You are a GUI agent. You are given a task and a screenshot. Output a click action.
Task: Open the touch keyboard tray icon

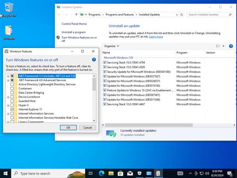click(x=180, y=173)
